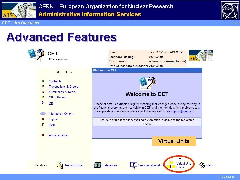This screenshot has width=240, height=180.
Task: Click the AIS logo in slide header
Action: tap(19, 10)
